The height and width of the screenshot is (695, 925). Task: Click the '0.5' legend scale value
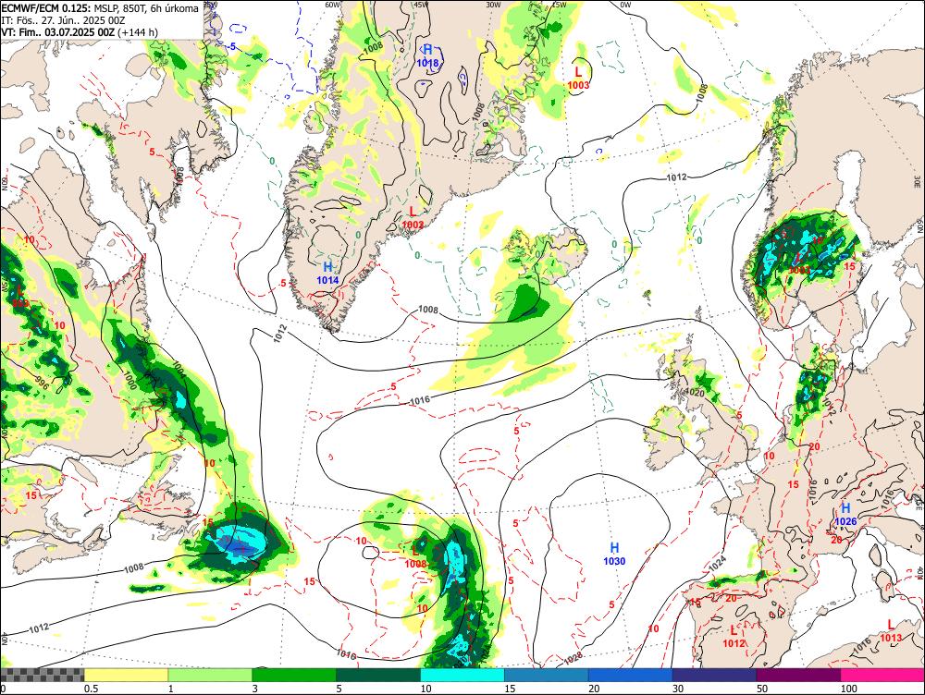91,689
